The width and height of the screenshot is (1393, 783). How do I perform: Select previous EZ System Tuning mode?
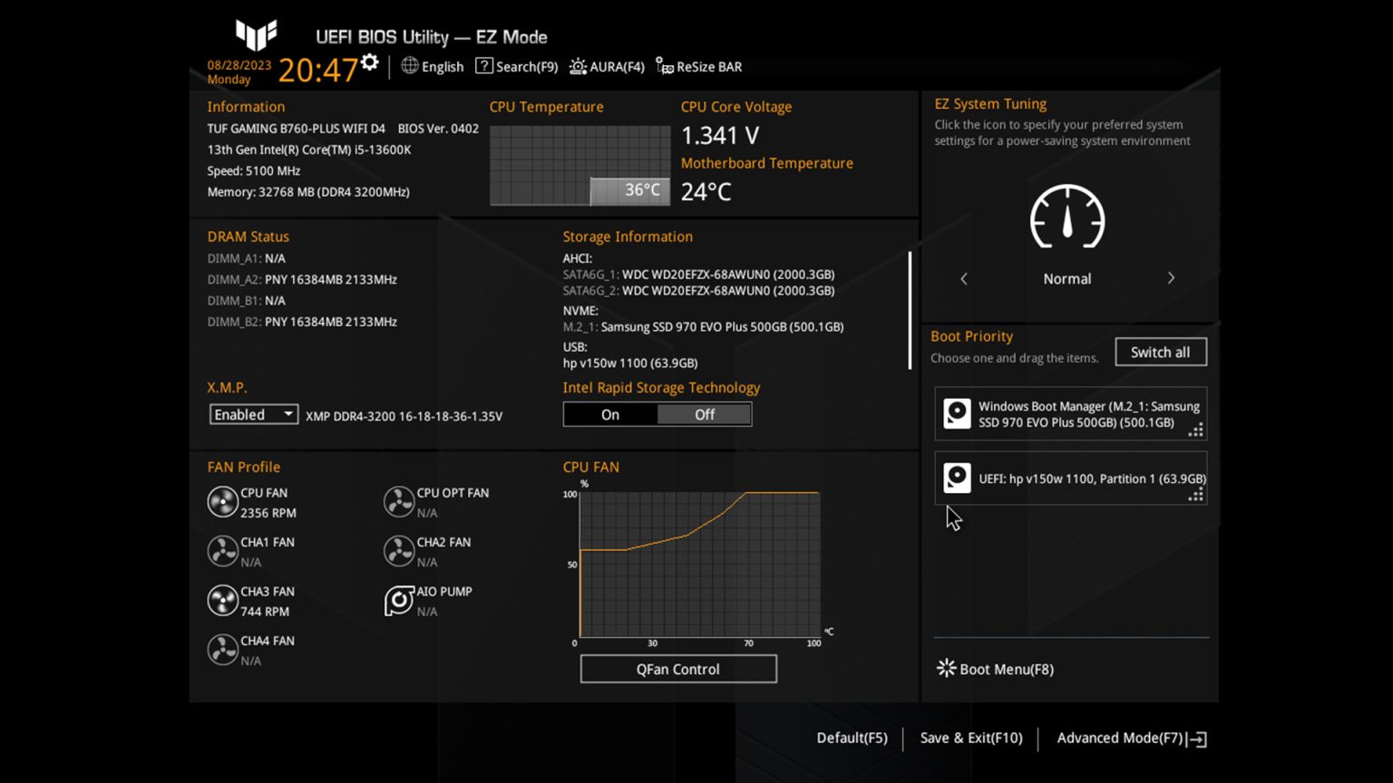pos(964,278)
